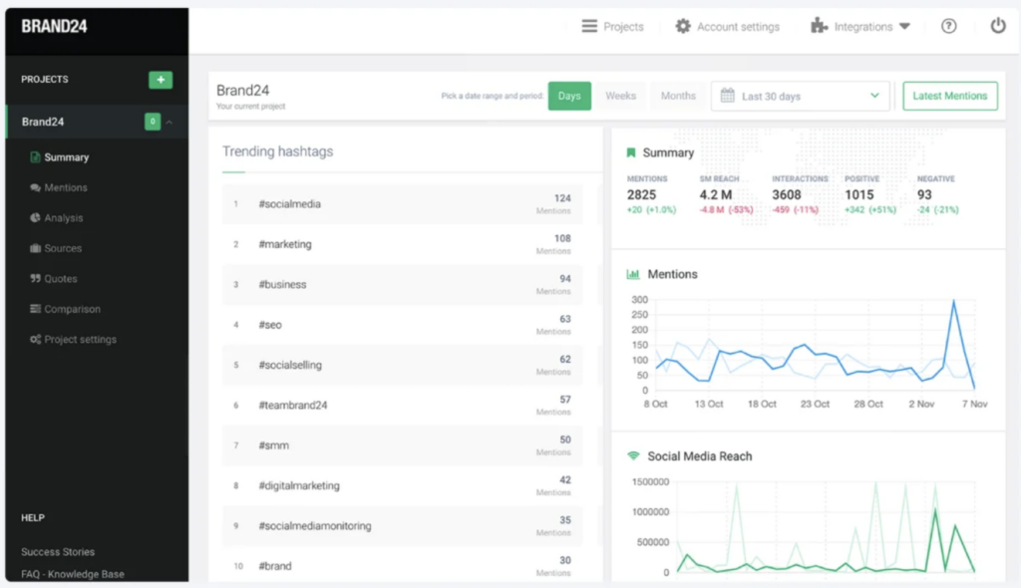Click the calendar icon in date picker
Image resolution: width=1021 pixels, height=588 pixels.
[x=727, y=96]
